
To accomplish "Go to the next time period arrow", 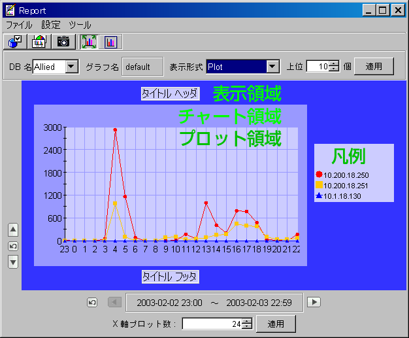I will [314, 302].
